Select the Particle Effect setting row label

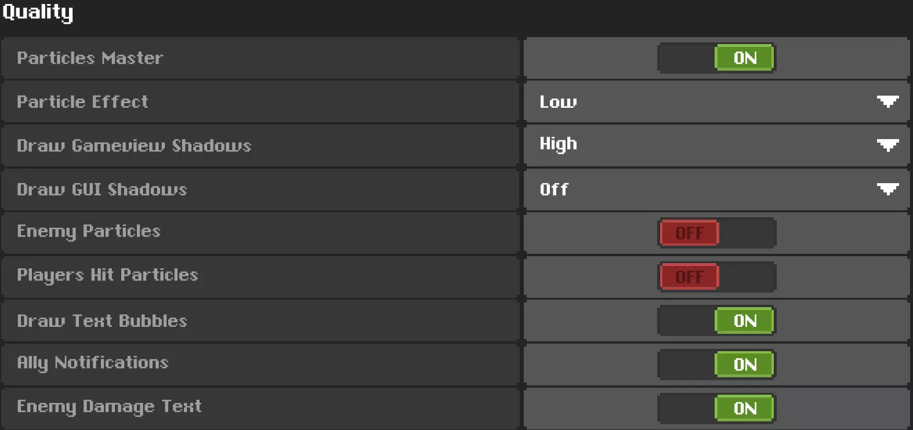[x=82, y=102]
